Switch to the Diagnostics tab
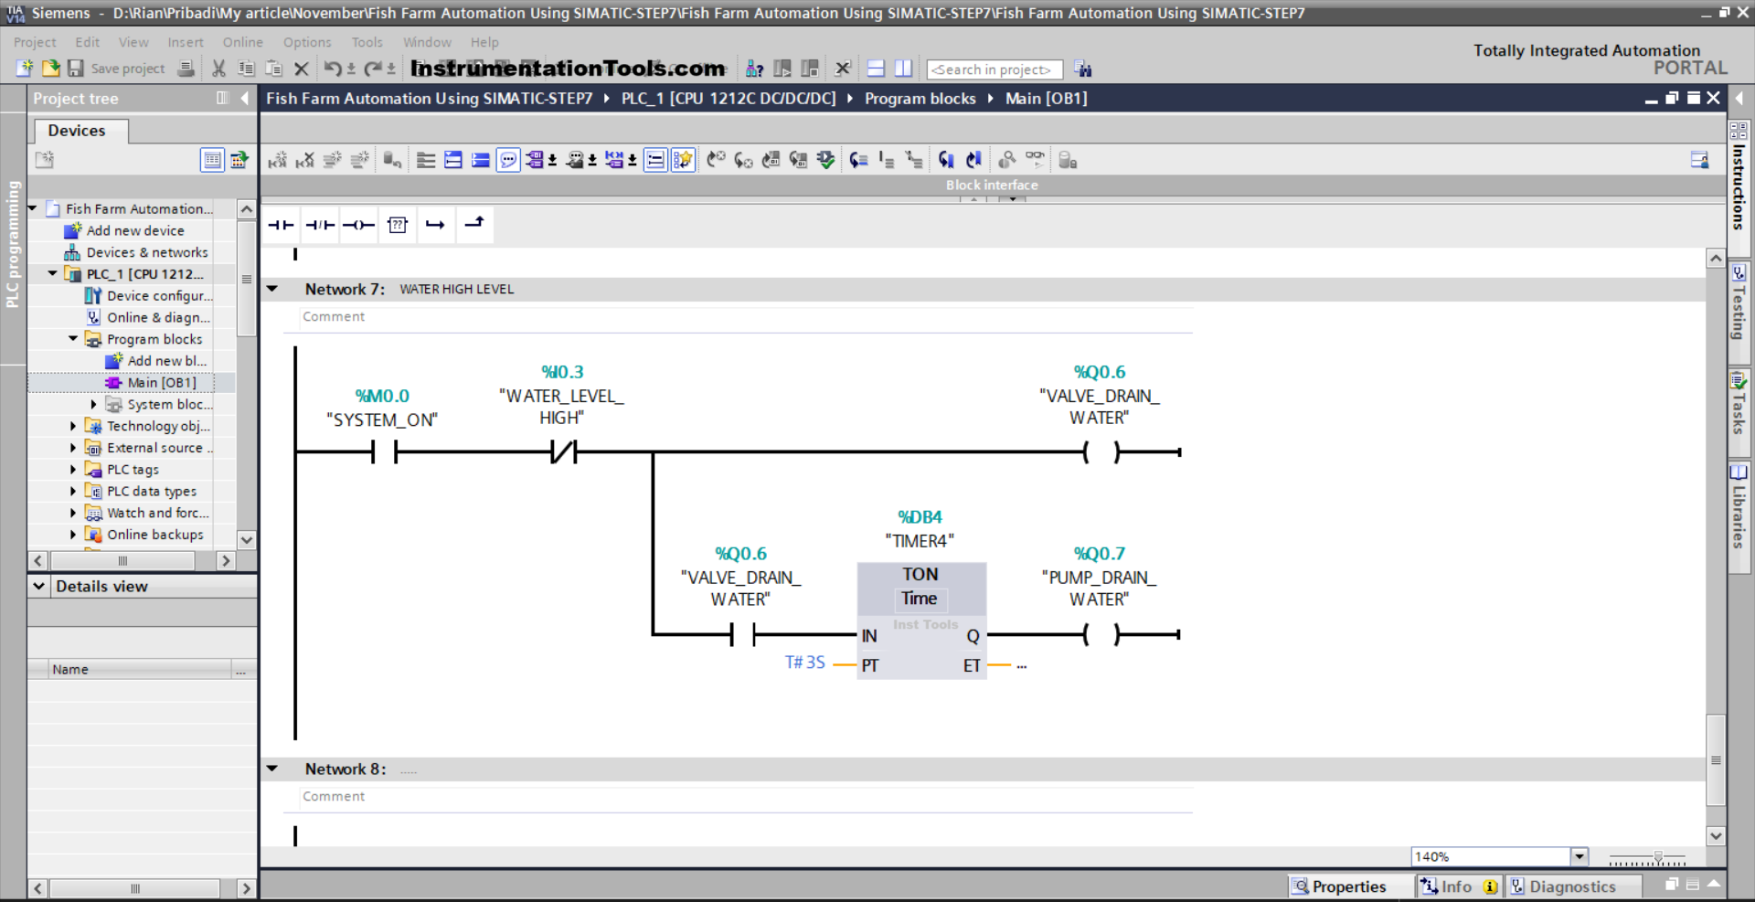Viewport: 1755px width, 902px height. pos(1574,886)
